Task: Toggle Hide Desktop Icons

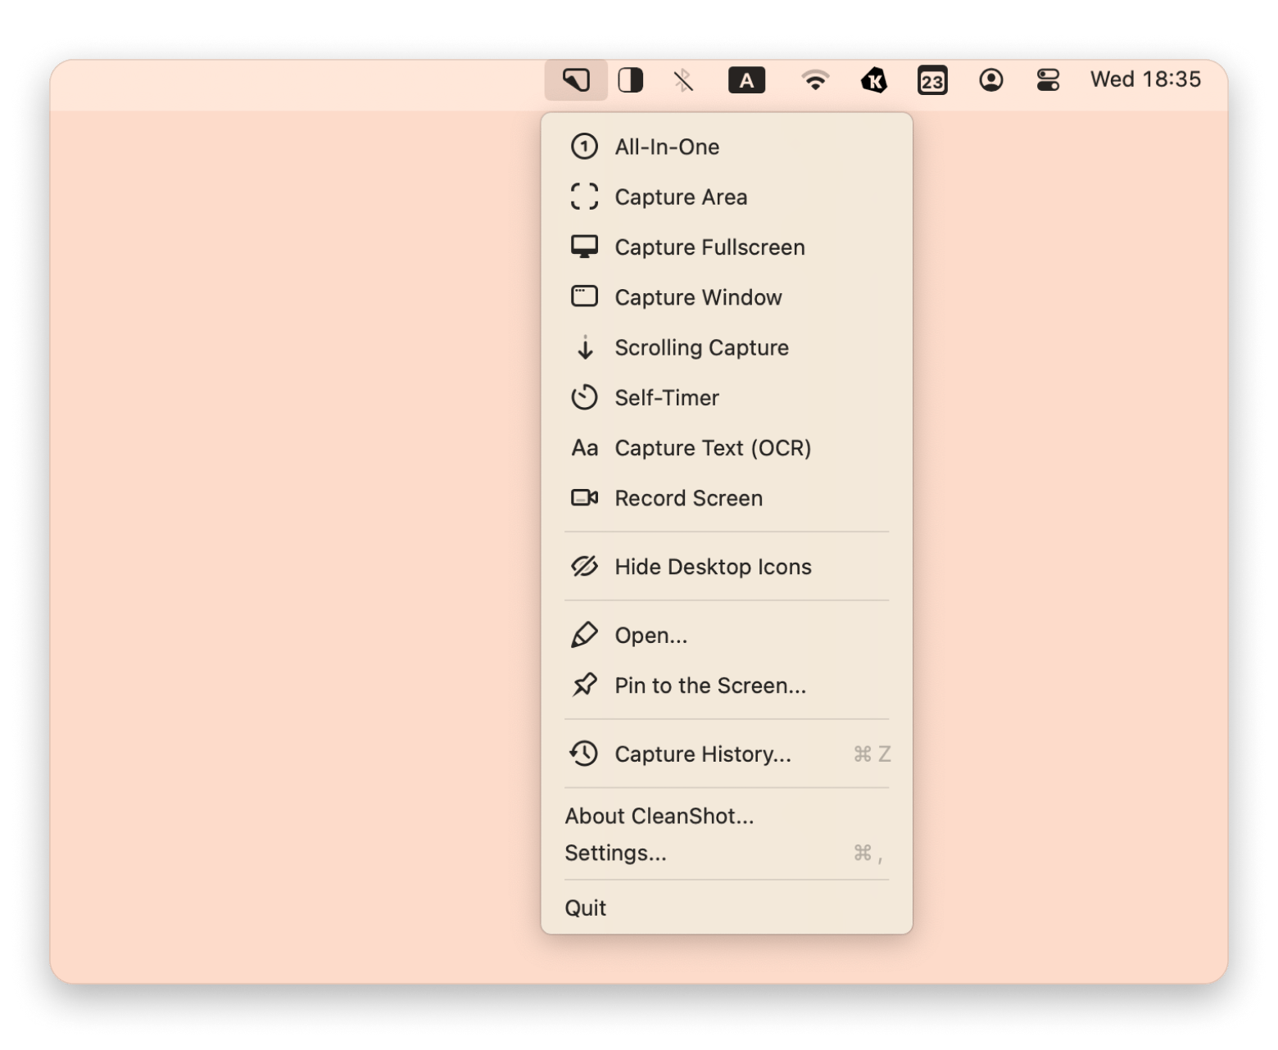Action: click(712, 567)
